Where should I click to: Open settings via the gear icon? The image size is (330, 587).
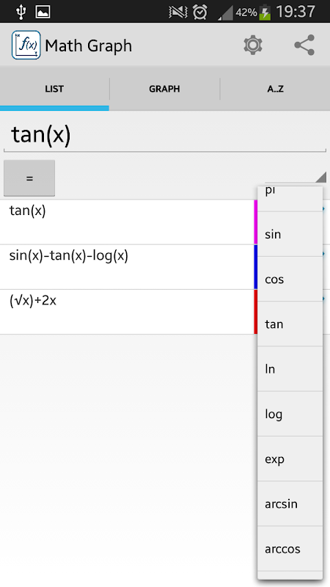tap(253, 45)
